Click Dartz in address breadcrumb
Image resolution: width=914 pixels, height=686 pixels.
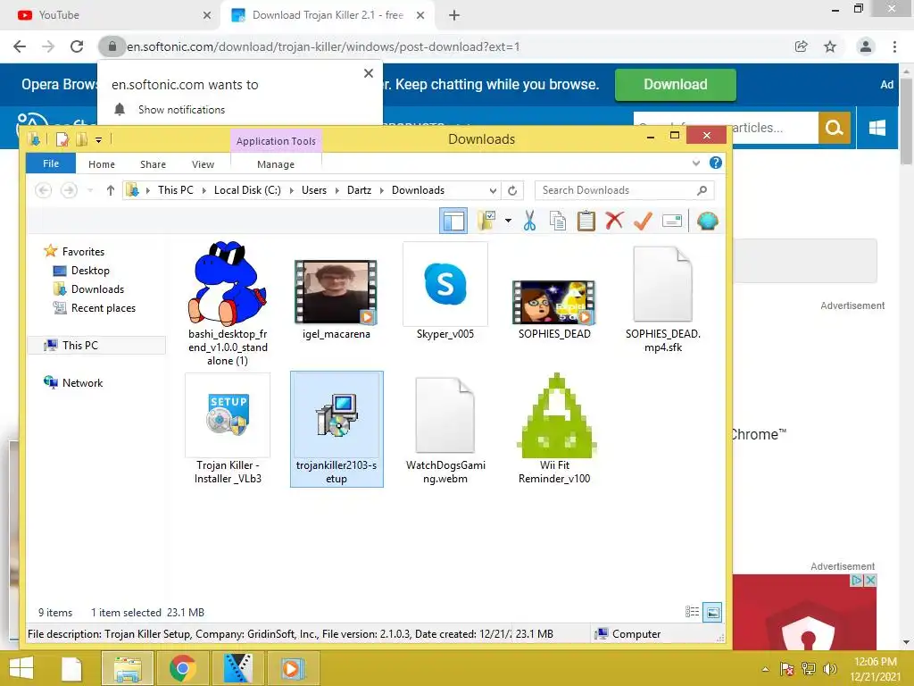tap(359, 190)
